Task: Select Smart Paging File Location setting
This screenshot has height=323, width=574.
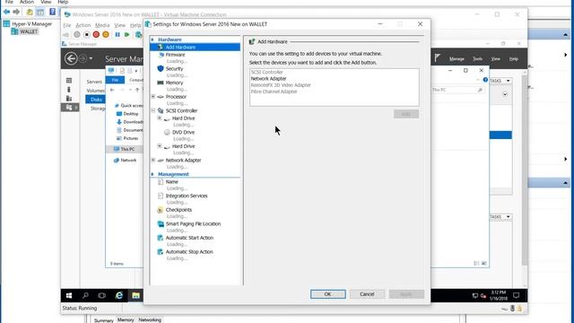Action: tap(193, 223)
